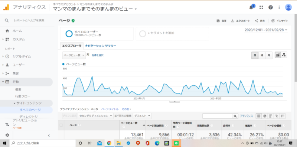Click the table search input field
297x147 pixels.
(x=218, y=116)
